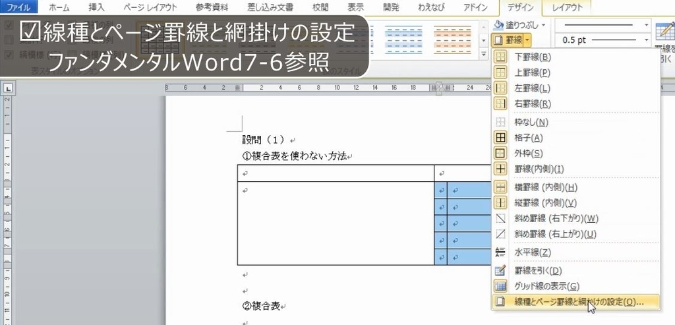Click the ①複合表を使わない方法 line
The image size is (675, 325).
coord(295,156)
